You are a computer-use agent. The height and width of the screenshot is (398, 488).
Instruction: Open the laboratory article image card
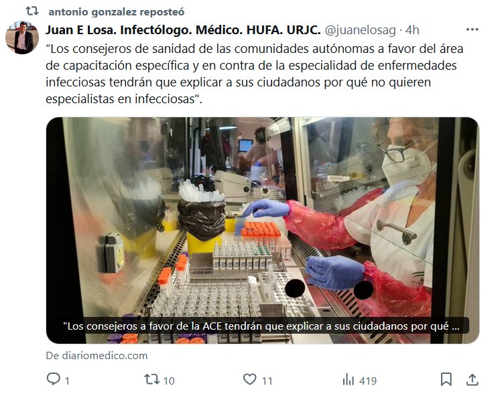[262, 230]
